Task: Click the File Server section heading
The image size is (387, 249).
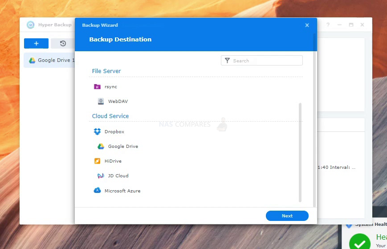Action: pyautogui.click(x=106, y=71)
